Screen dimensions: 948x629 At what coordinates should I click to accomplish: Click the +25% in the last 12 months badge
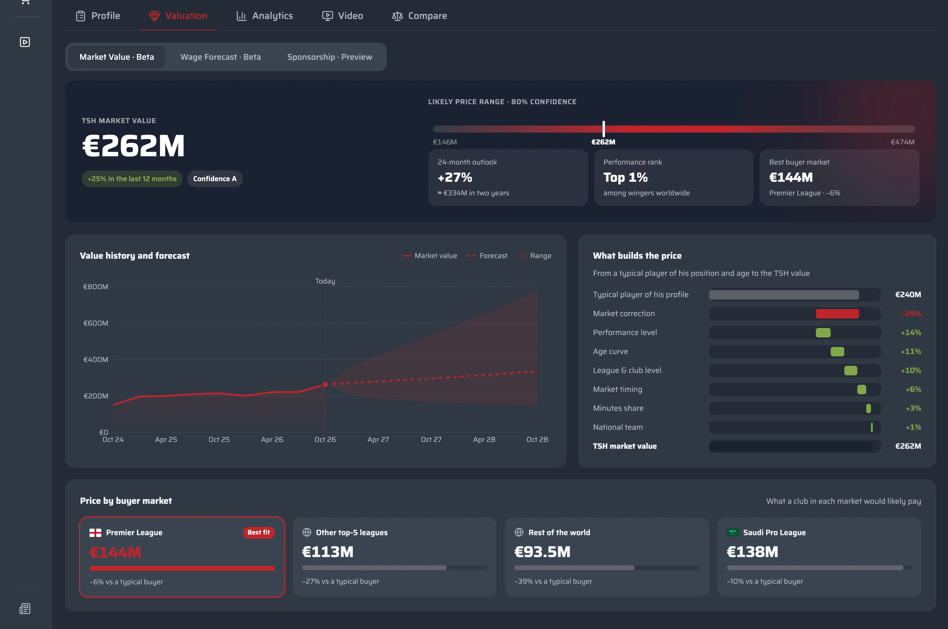coord(132,179)
